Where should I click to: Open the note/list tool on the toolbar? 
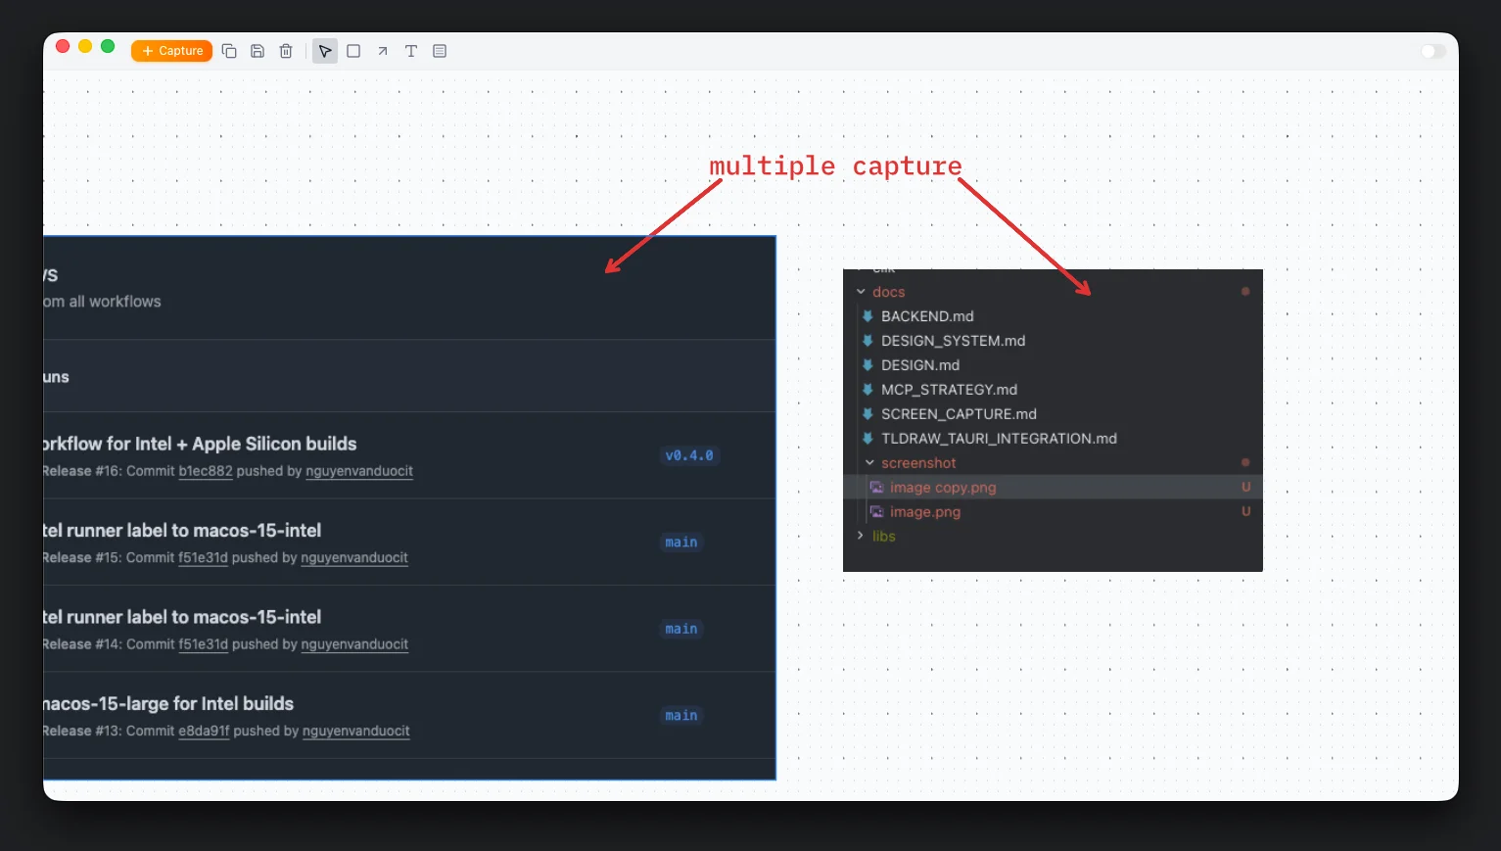[x=439, y=50]
